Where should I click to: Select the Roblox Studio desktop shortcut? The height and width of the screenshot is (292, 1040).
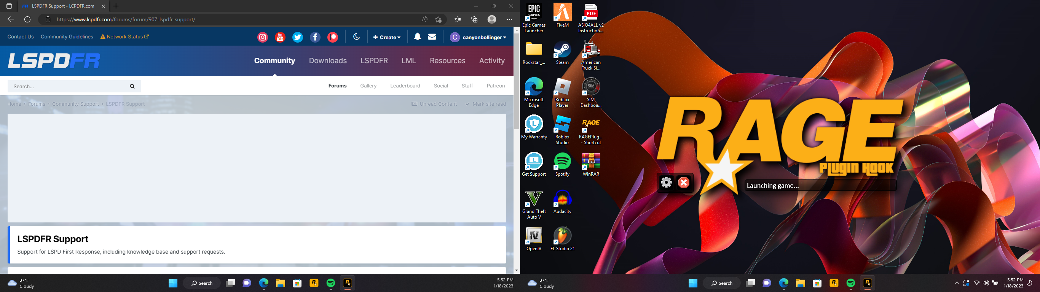tap(562, 130)
